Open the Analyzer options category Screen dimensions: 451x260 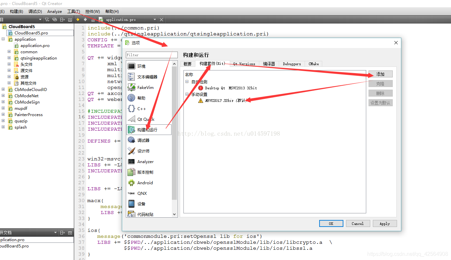point(149,161)
